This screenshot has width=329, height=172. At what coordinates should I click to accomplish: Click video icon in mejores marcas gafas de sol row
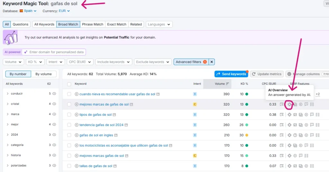pos(295,156)
